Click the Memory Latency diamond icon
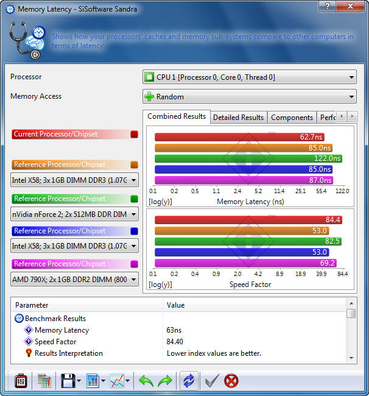Image resolution: width=369 pixels, height=396 pixels. (29, 330)
